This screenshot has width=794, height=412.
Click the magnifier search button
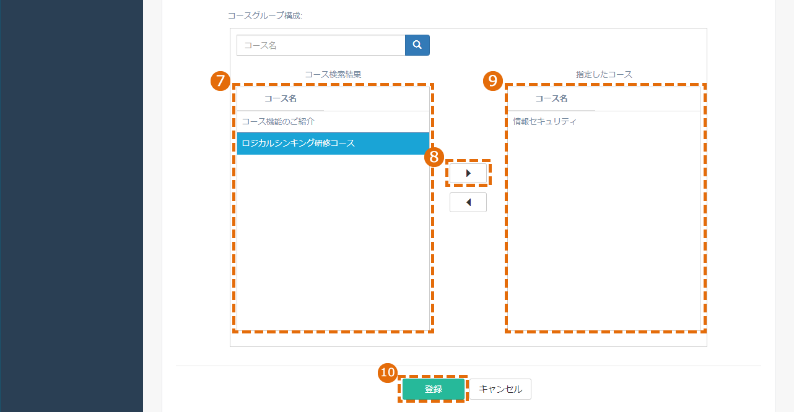[x=417, y=45]
